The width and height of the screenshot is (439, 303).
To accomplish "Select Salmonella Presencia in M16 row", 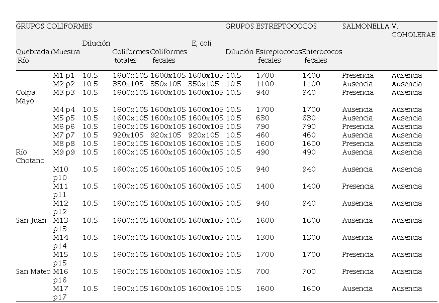I will (358, 271).
